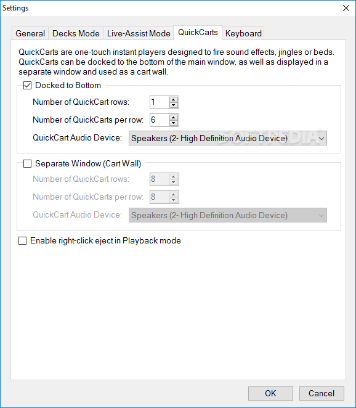
Task: Discard changes with the Cancel button
Action: [322, 393]
